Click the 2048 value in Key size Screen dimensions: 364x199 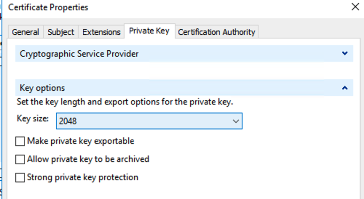coord(68,121)
